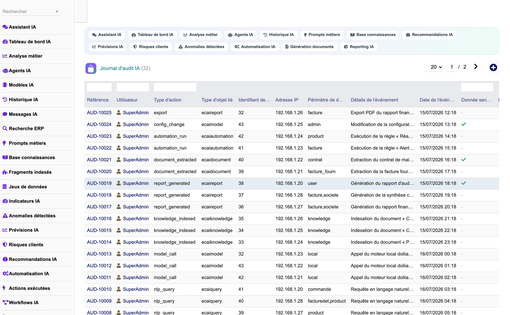The width and height of the screenshot is (510, 315).
Task: Open the Historique IA tab
Action: point(278,35)
